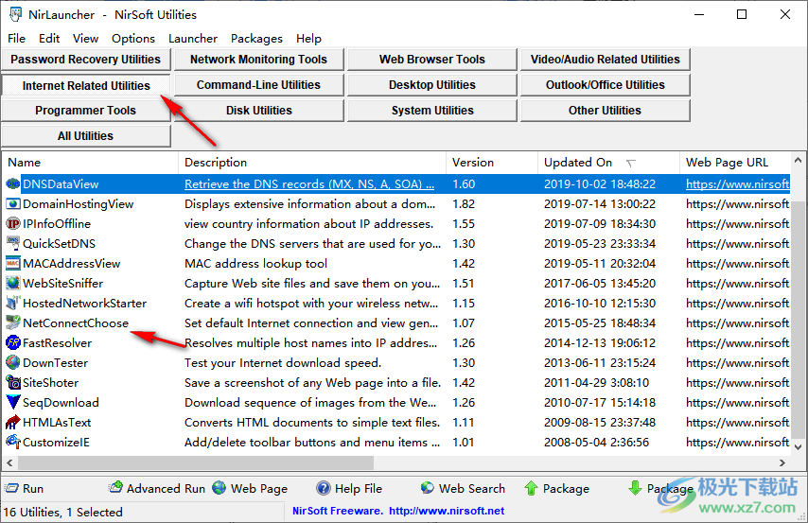The height and width of the screenshot is (523, 808).
Task: Open the File menu
Action: click(16, 39)
